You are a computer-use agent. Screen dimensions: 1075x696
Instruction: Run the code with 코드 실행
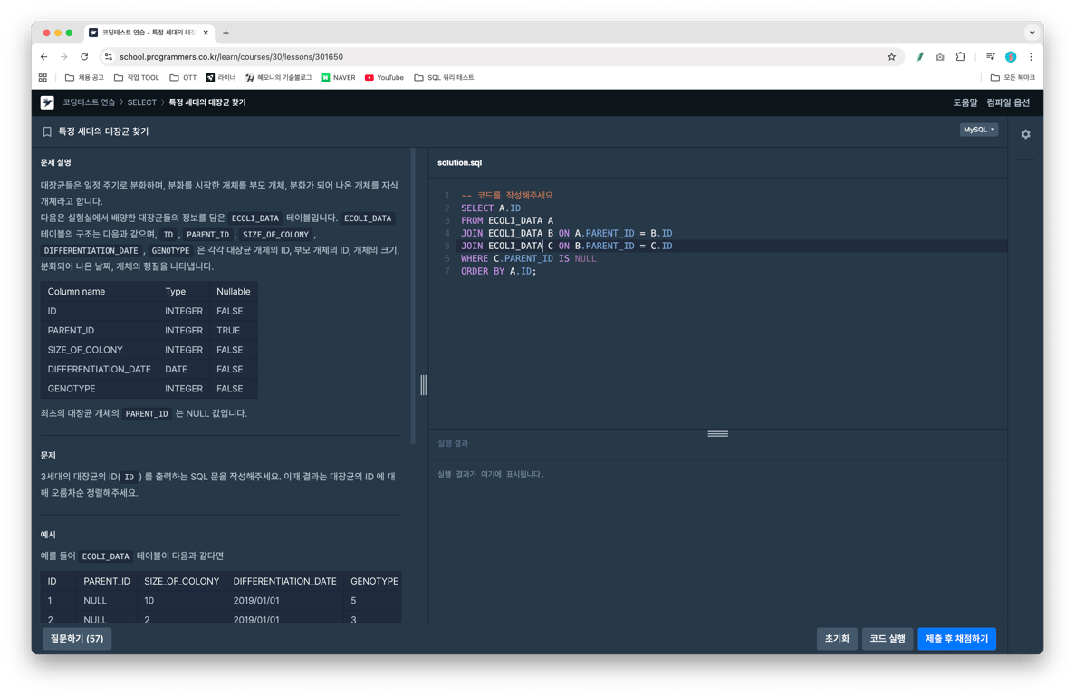[x=888, y=639]
